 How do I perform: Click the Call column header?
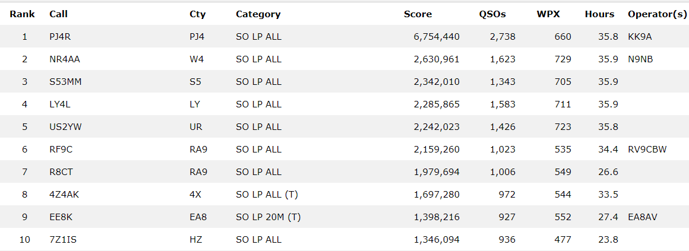tap(58, 14)
